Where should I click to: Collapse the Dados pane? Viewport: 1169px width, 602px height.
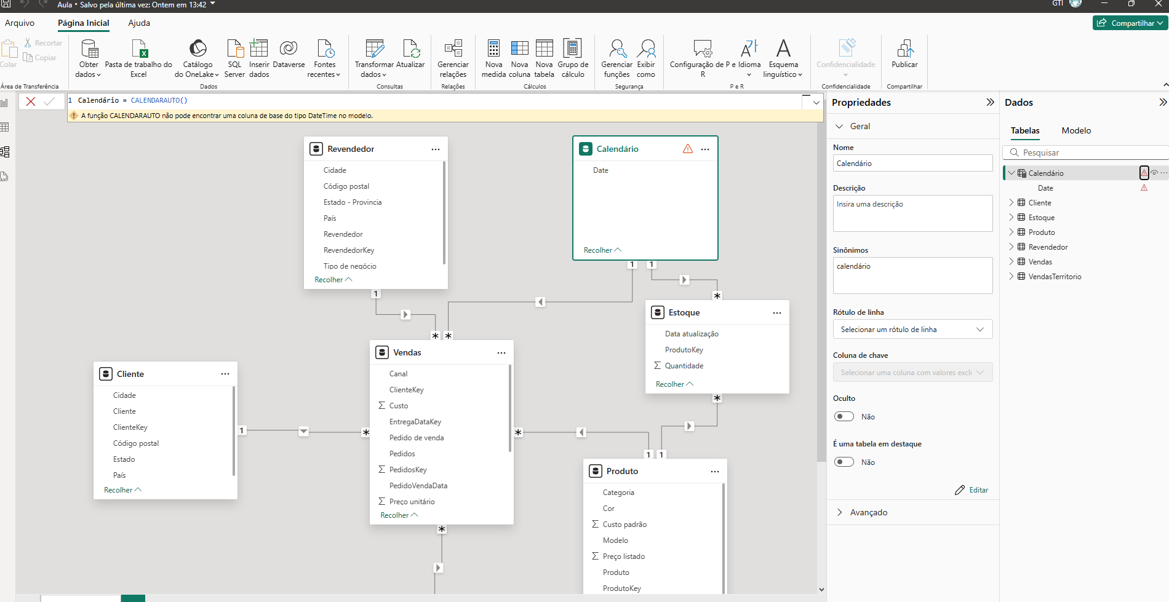click(x=1163, y=102)
